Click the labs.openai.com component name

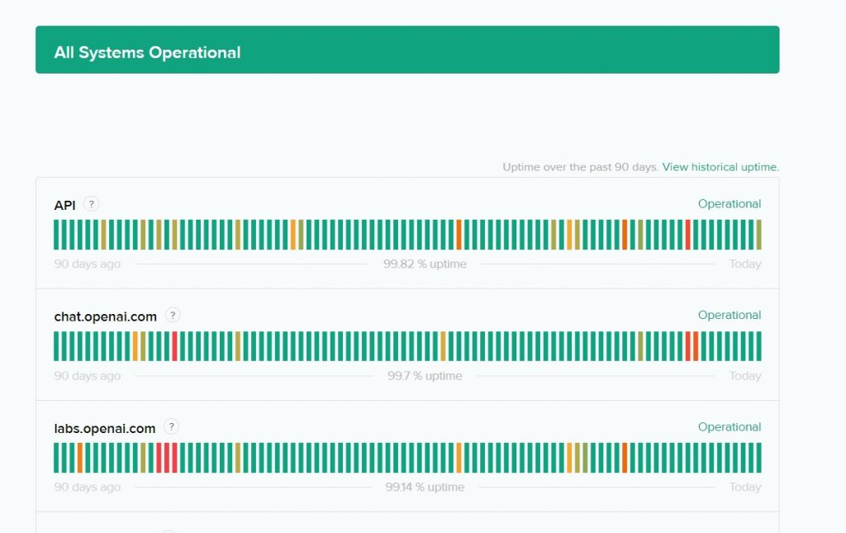[104, 428]
